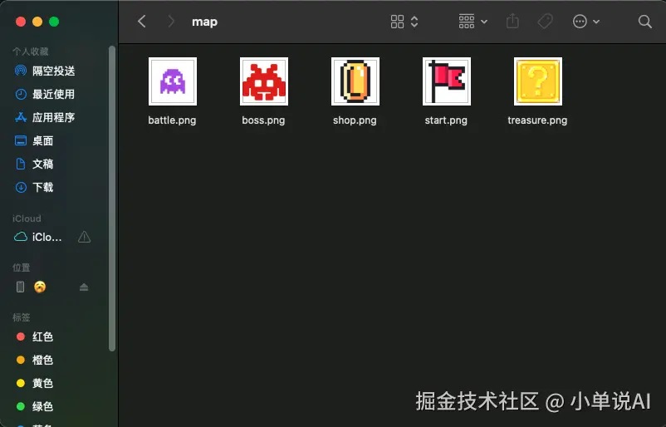Viewport: 666px width, 427px height.
Task: Click the shop.png file name
Action: [355, 120]
